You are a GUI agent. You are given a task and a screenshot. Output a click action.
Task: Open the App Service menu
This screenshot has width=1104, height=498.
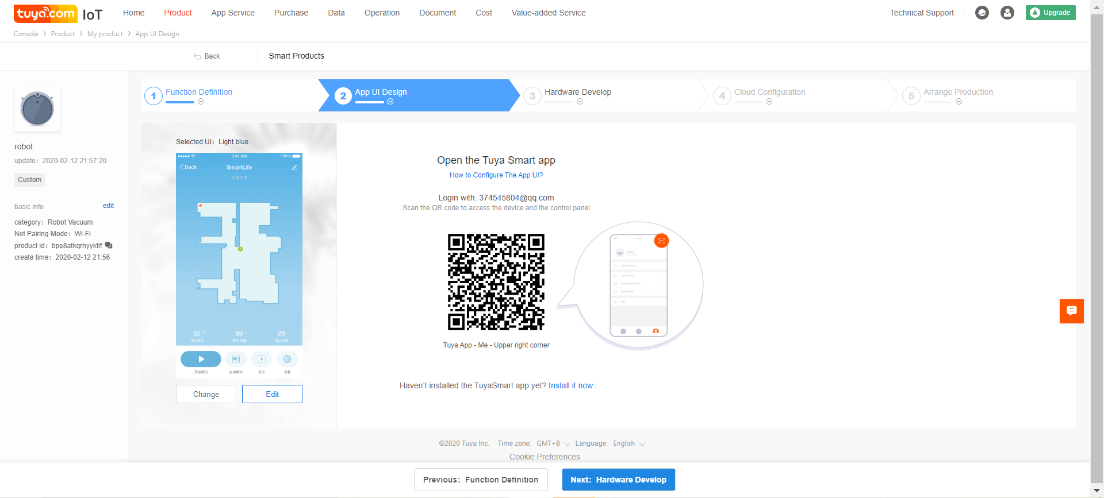click(233, 13)
